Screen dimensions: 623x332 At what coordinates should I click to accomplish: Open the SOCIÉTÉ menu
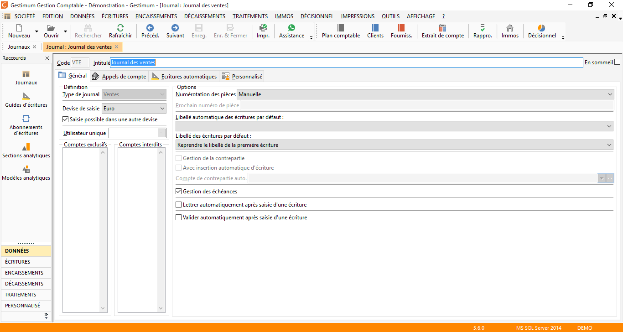25,16
